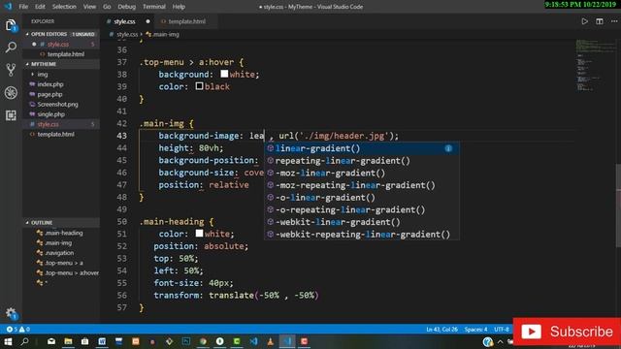Open the Debug view in activity bar
This screenshot has width=621, height=349.
point(11,93)
